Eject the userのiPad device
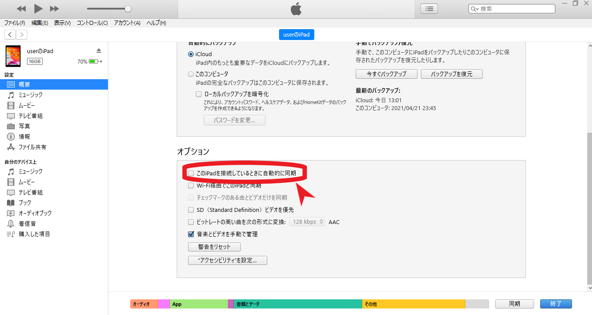 tap(99, 51)
